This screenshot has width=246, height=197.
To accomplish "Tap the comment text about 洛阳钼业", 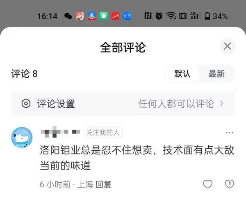I will (137, 158).
